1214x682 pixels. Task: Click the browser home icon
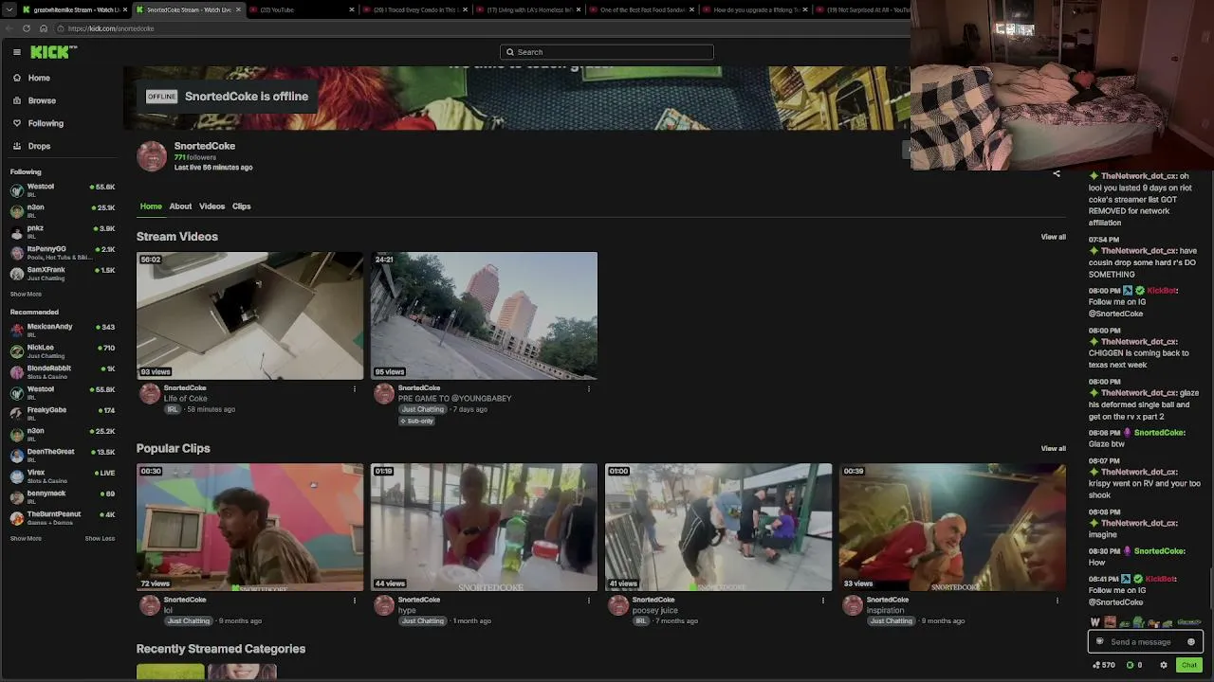43,28
